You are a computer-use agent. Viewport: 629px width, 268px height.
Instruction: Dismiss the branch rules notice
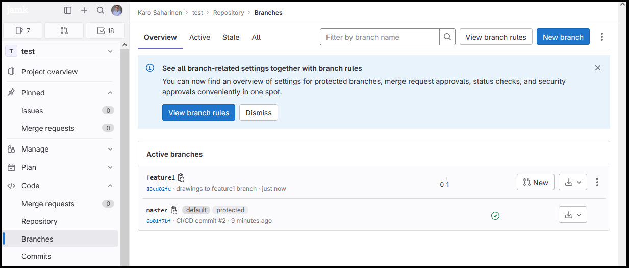pos(258,113)
